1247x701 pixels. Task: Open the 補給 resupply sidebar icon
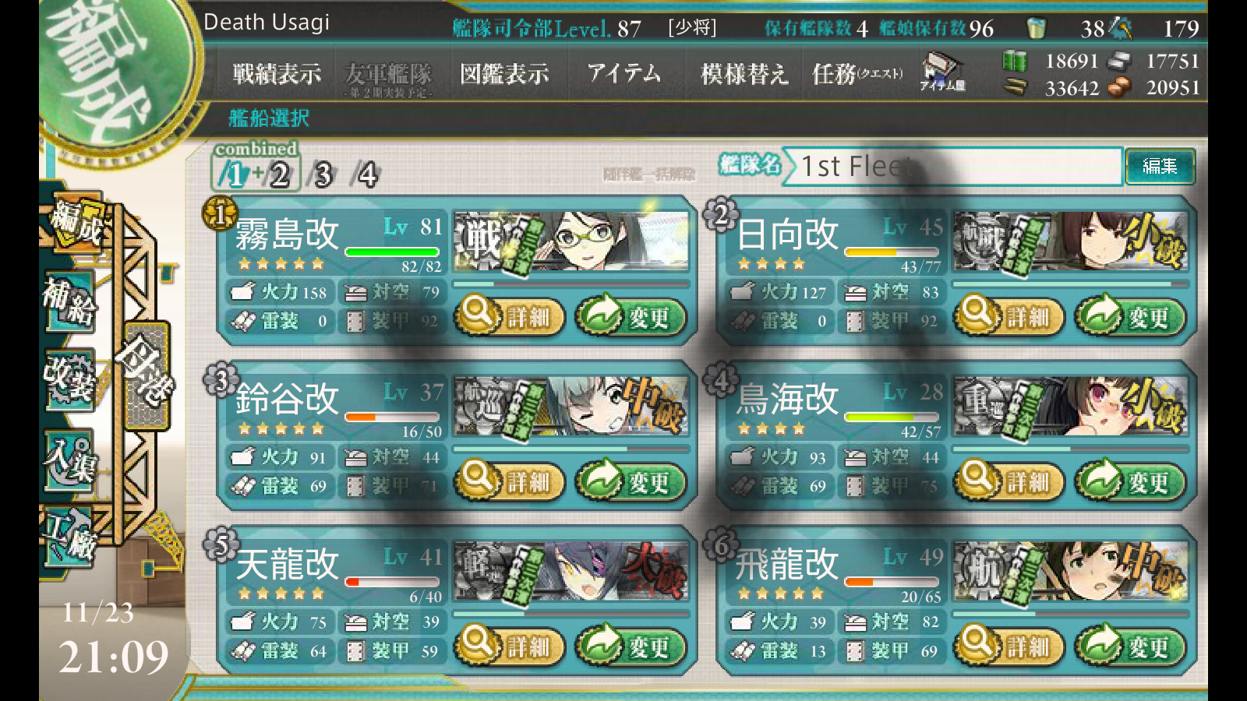point(69,301)
